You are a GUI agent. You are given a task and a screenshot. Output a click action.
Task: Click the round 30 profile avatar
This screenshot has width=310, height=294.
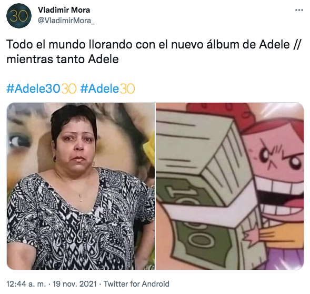(x=19, y=16)
